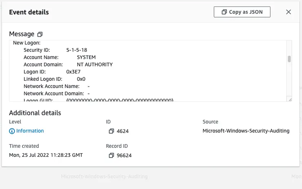Open the Information level link
The width and height of the screenshot is (302, 189).
tap(30, 131)
